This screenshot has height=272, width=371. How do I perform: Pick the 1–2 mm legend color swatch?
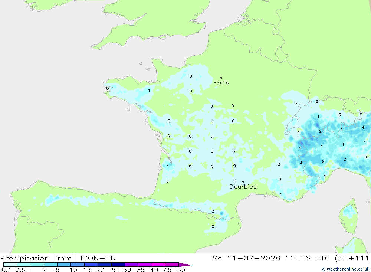(x=37, y=265)
